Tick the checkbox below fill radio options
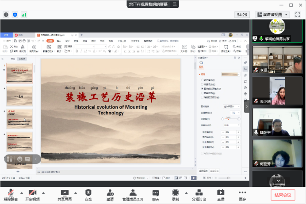The image size is (306, 204). point(202,97)
